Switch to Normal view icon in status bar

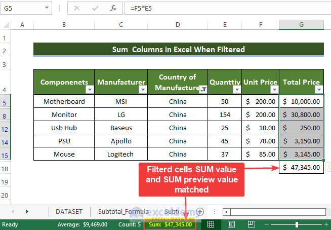pos(211,224)
